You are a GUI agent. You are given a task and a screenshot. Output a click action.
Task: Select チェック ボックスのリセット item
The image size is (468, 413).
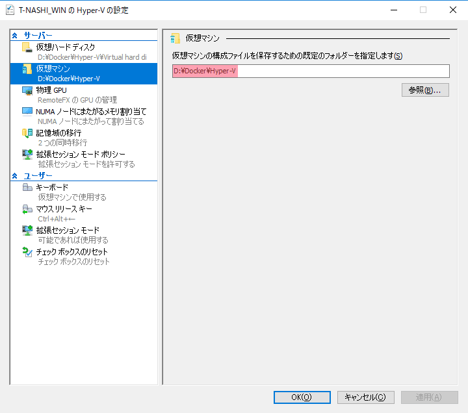point(84,257)
